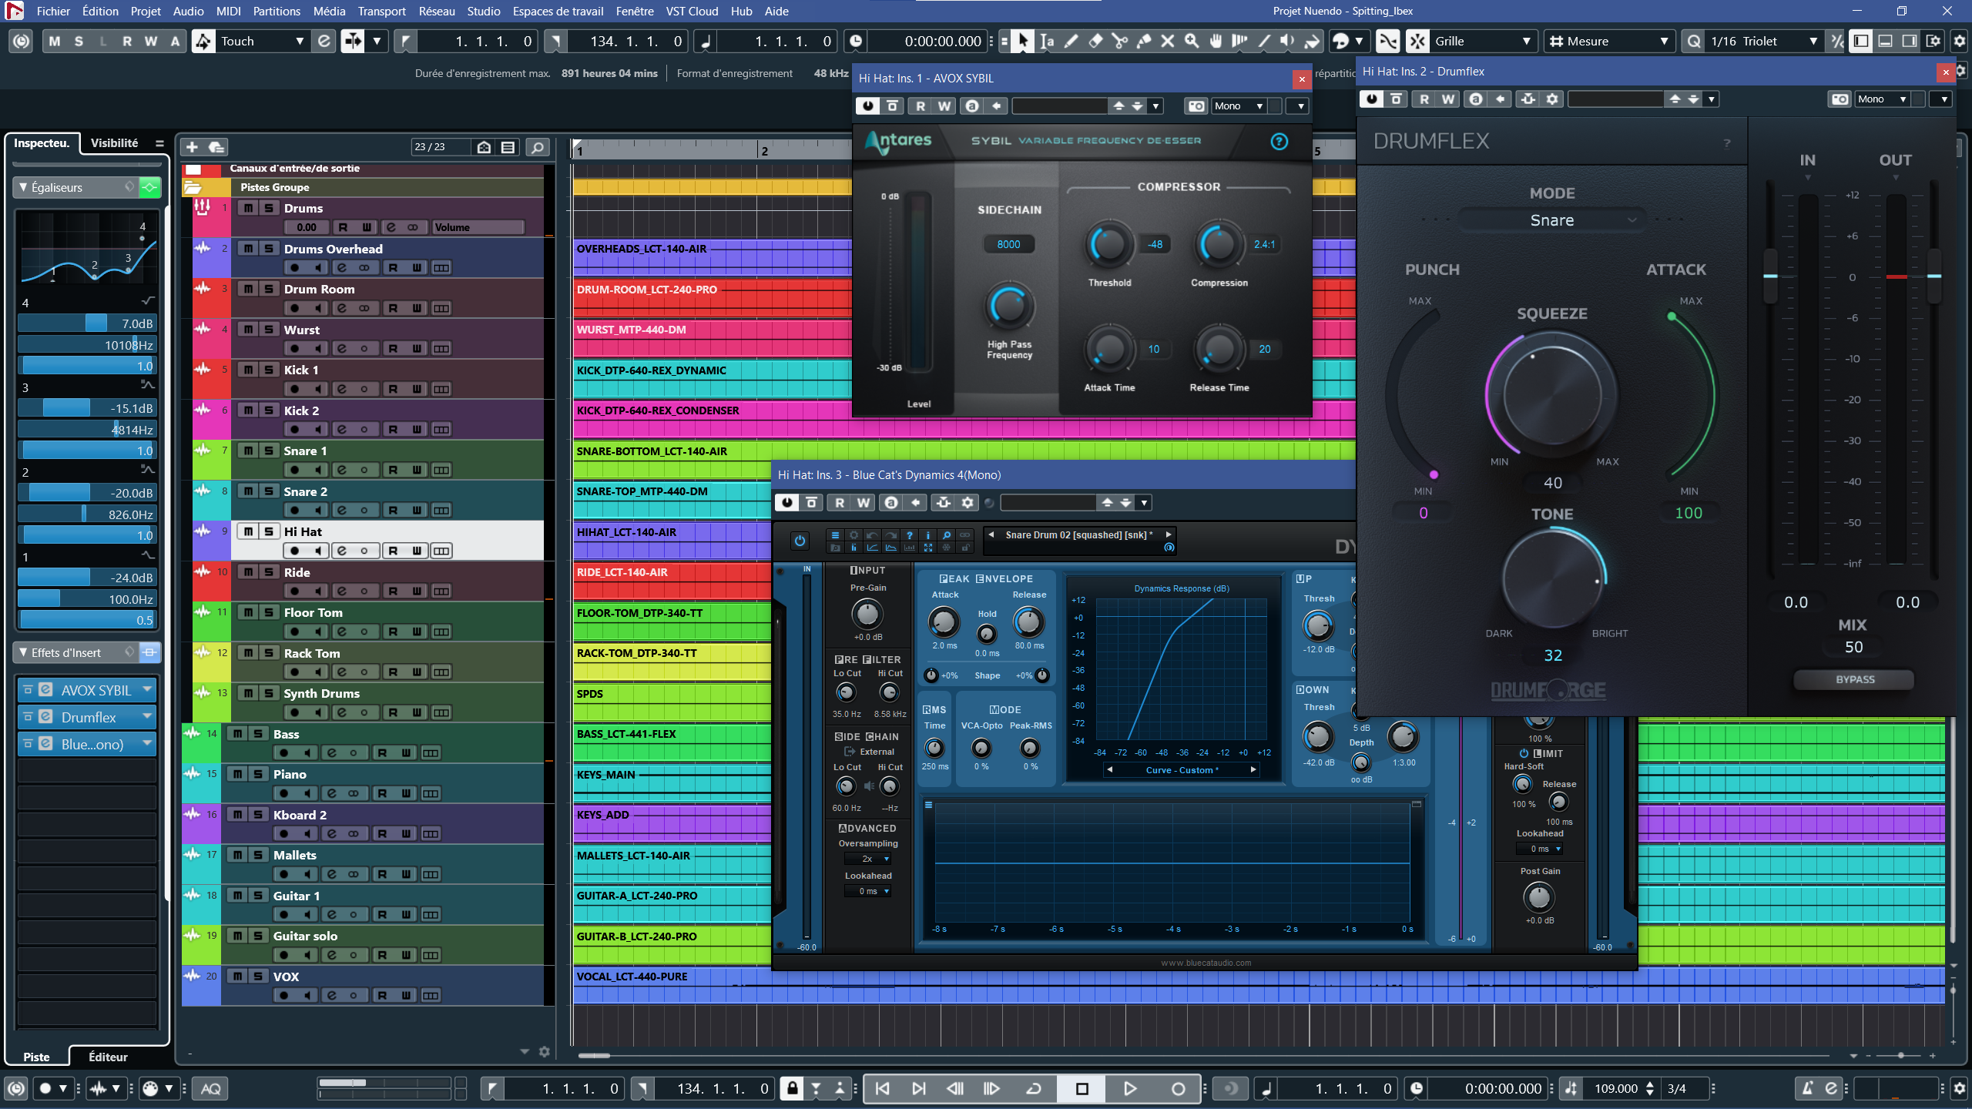Select the Split scissors tool

click(x=1119, y=42)
